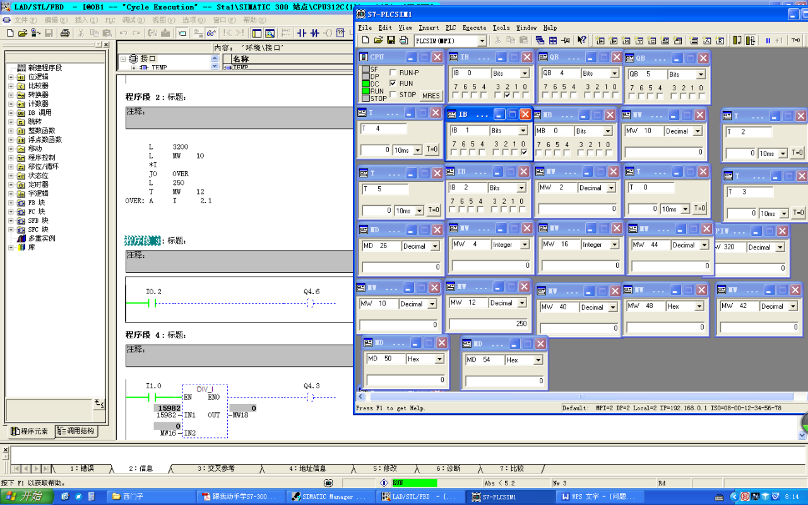Screen dimensions: 808x505
Task: Expand the 位逻辑 tree folder
Action: 11,76
